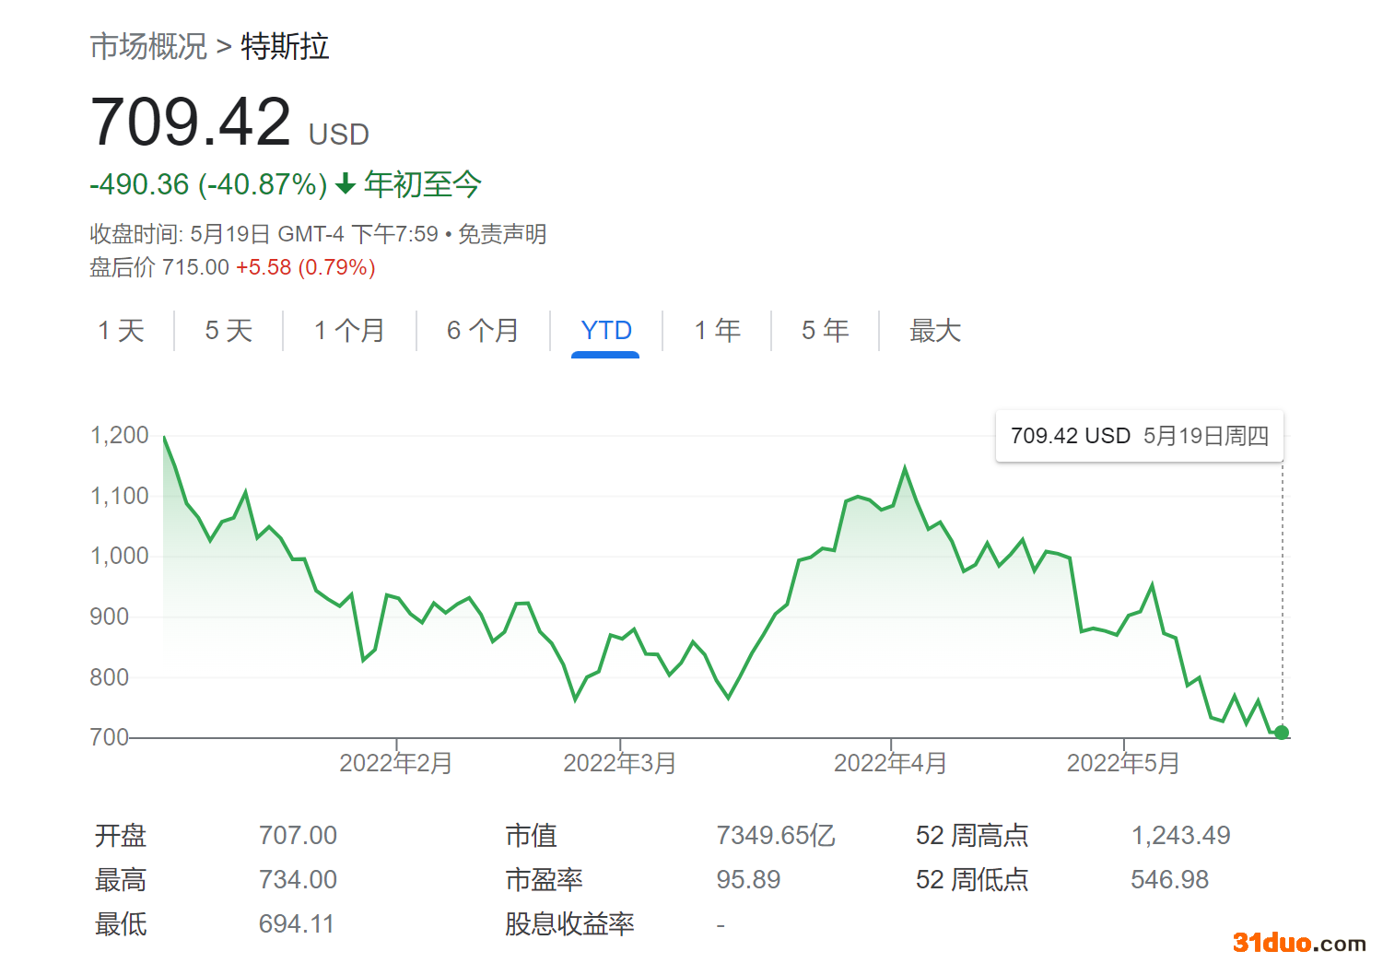Click the 市场概况 breadcrumb link

pos(148,46)
